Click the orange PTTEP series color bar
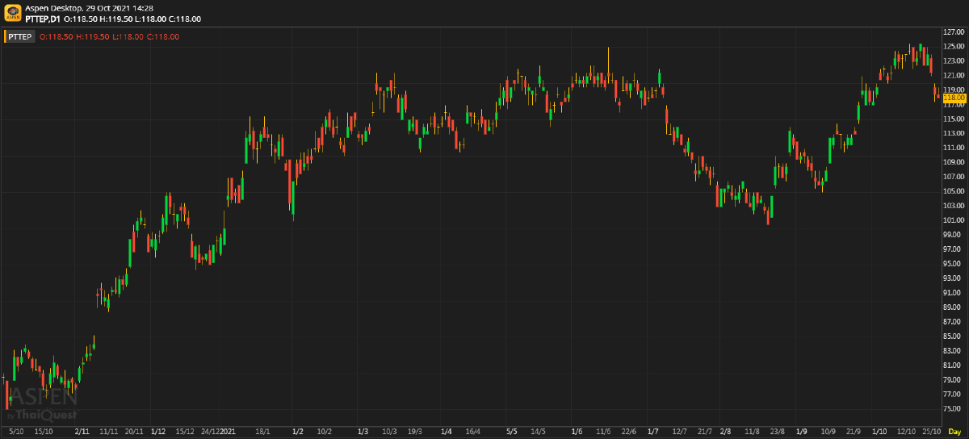 pyautogui.click(x=6, y=37)
